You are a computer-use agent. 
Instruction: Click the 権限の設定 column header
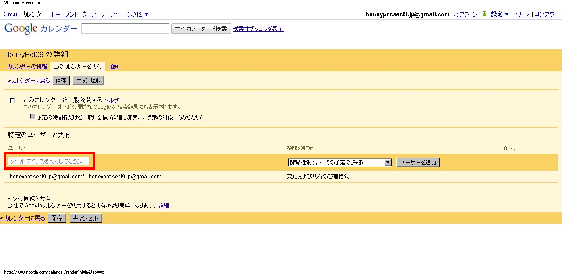300,148
